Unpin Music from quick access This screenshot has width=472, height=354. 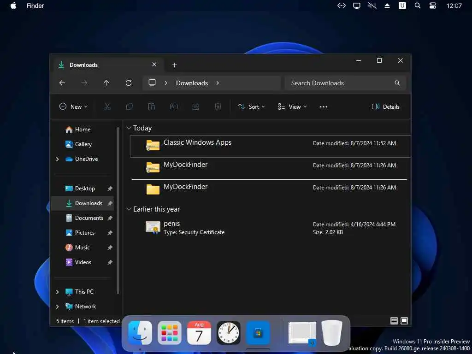(110, 248)
